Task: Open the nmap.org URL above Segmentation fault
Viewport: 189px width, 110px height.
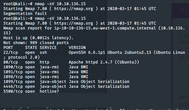Action: pos(74,9)
